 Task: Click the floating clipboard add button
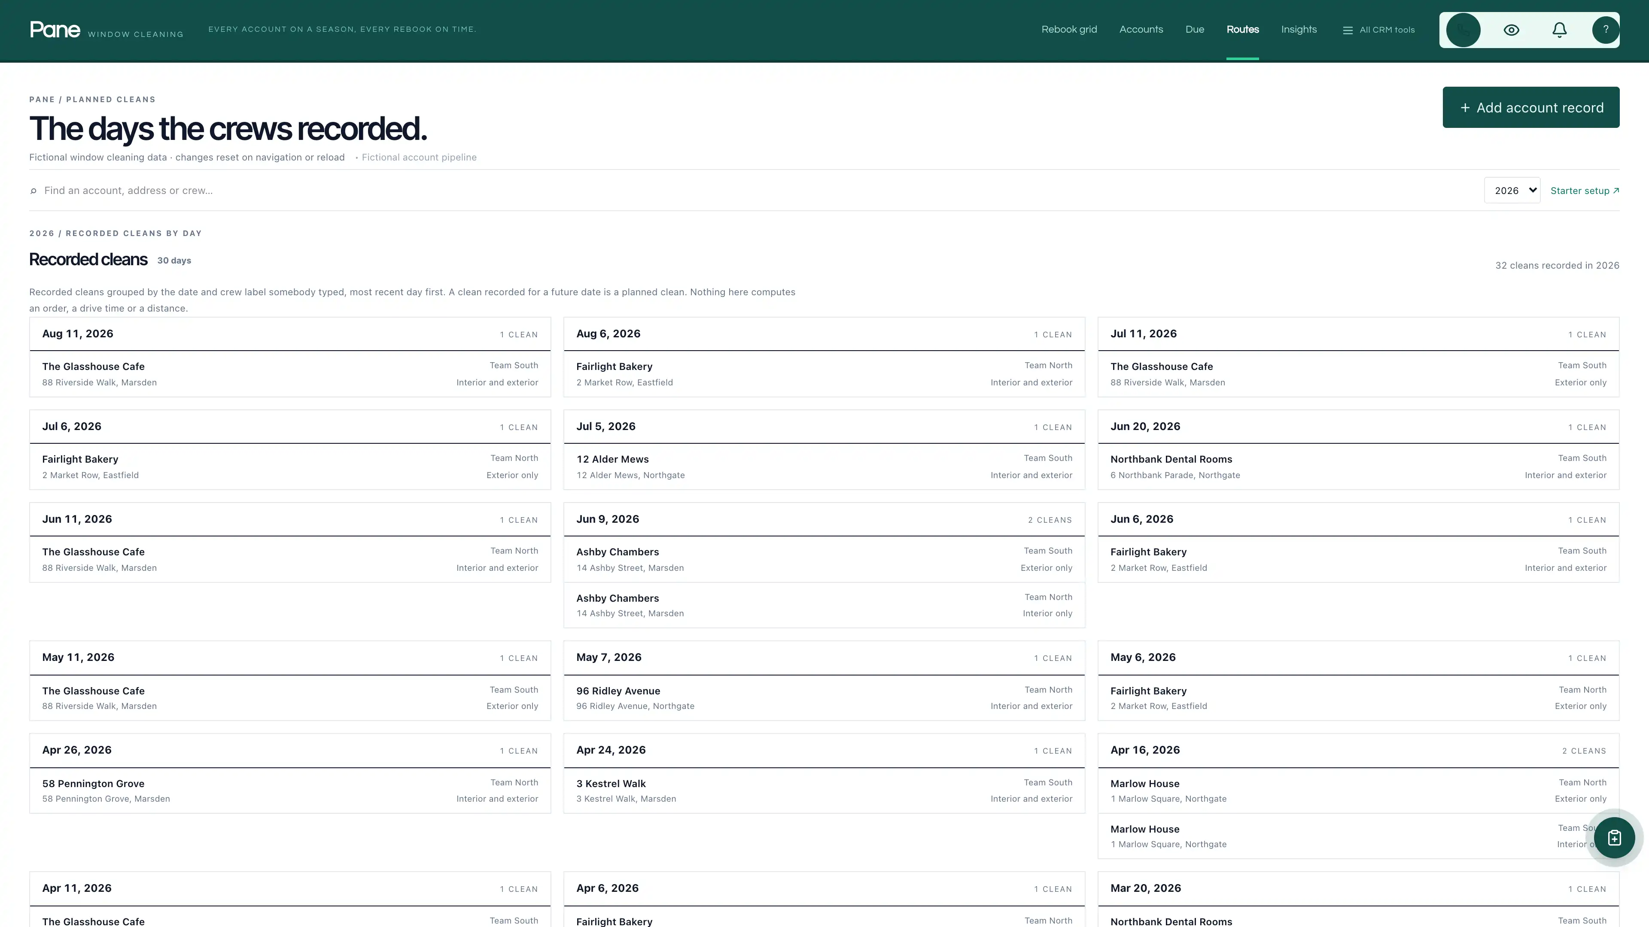(x=1614, y=837)
